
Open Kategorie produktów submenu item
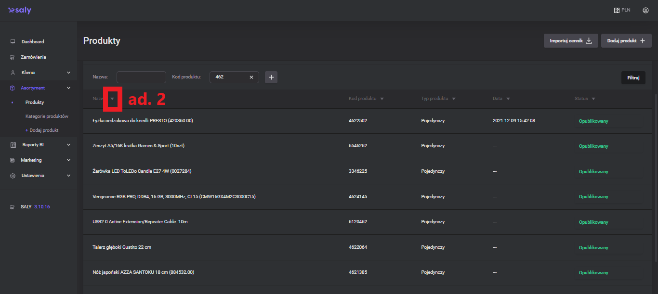47,116
